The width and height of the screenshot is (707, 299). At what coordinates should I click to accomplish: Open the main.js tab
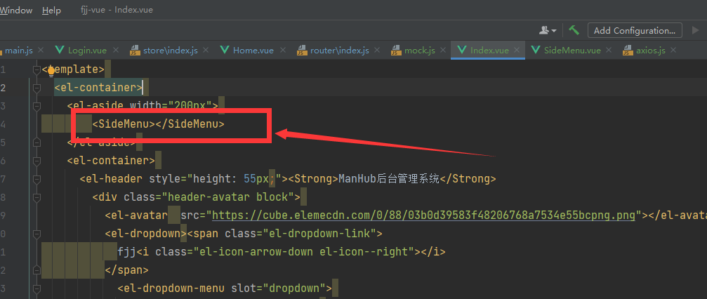coord(19,50)
